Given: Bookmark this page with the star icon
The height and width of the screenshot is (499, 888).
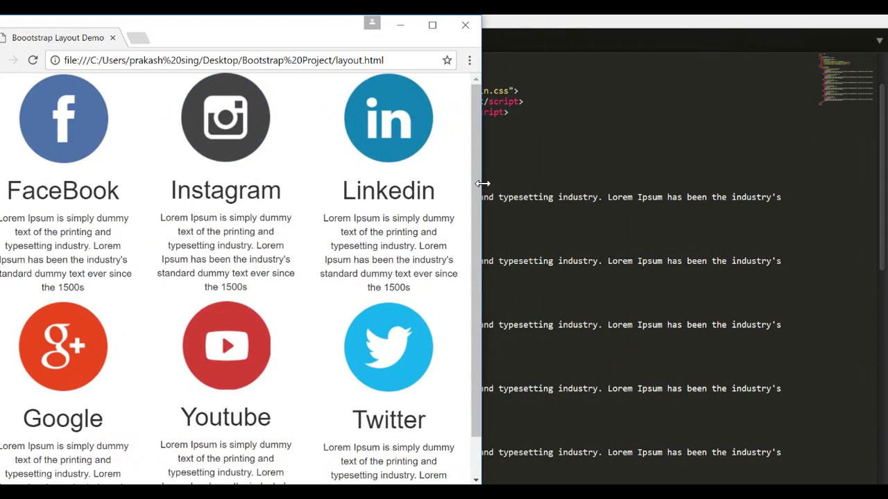Looking at the screenshot, I should click(x=447, y=60).
